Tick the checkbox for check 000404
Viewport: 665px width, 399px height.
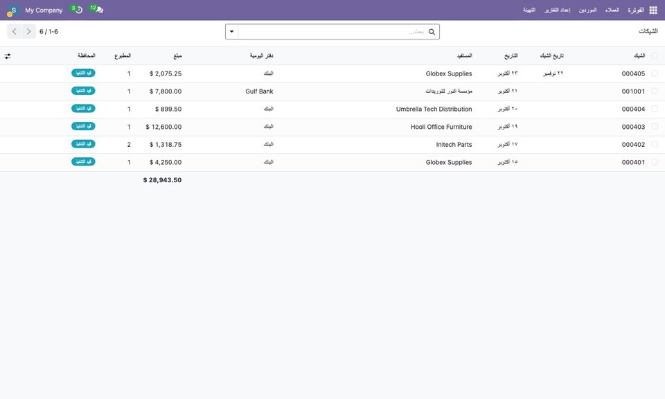pos(655,109)
